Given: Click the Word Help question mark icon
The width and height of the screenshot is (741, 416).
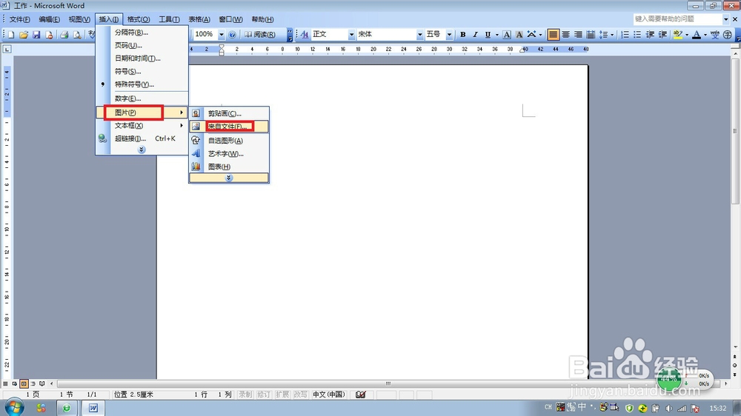Looking at the screenshot, I should point(232,35).
